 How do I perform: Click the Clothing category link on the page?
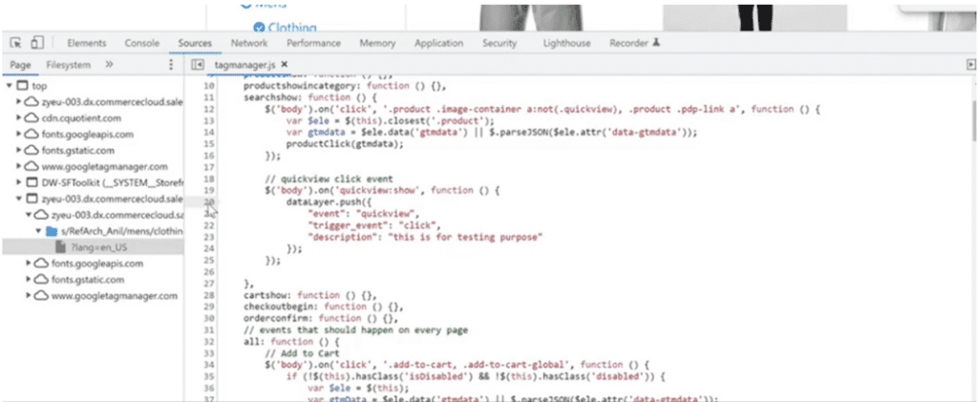(292, 28)
